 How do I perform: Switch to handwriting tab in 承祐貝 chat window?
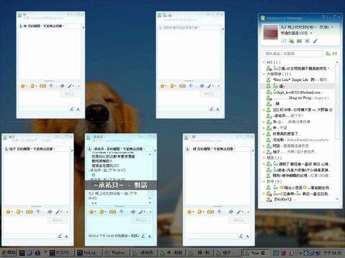[x=143, y=236]
